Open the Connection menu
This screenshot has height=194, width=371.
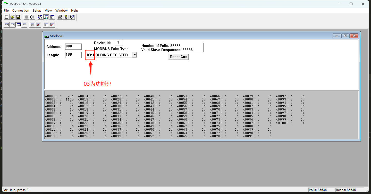(21, 11)
